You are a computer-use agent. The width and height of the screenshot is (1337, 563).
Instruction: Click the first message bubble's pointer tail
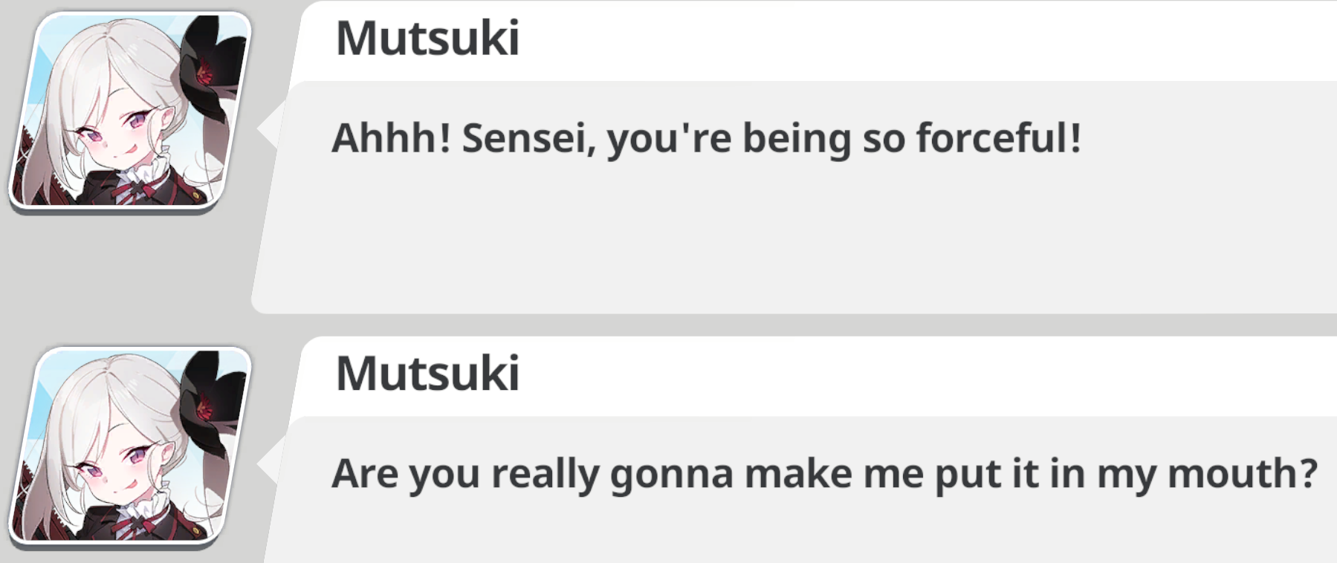[271, 128]
